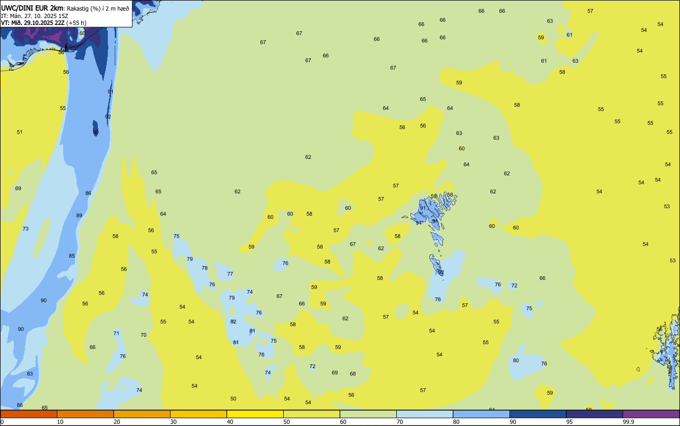Select the "VT: Mið. 29.10.2025 22Z" valid time
This screenshot has width=680, height=426.
(32, 23)
